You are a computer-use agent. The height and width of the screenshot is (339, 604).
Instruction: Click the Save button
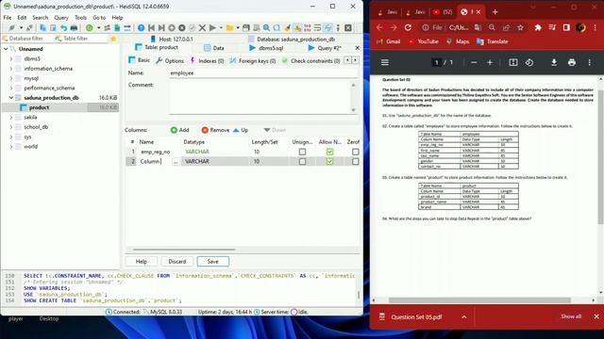(213, 262)
